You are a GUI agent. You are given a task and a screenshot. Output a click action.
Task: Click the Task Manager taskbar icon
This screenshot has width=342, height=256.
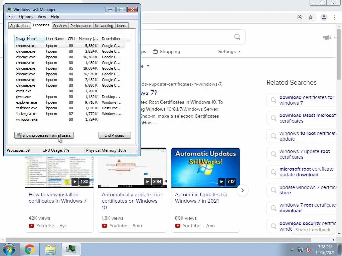pos(71,249)
